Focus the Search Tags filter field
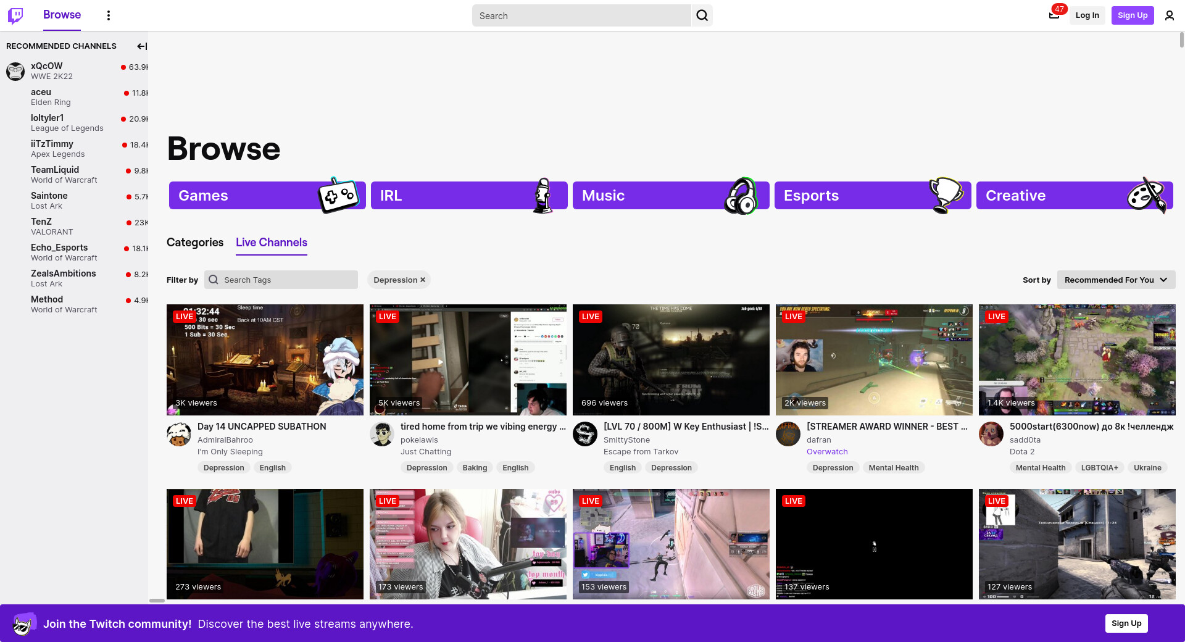 (288, 280)
